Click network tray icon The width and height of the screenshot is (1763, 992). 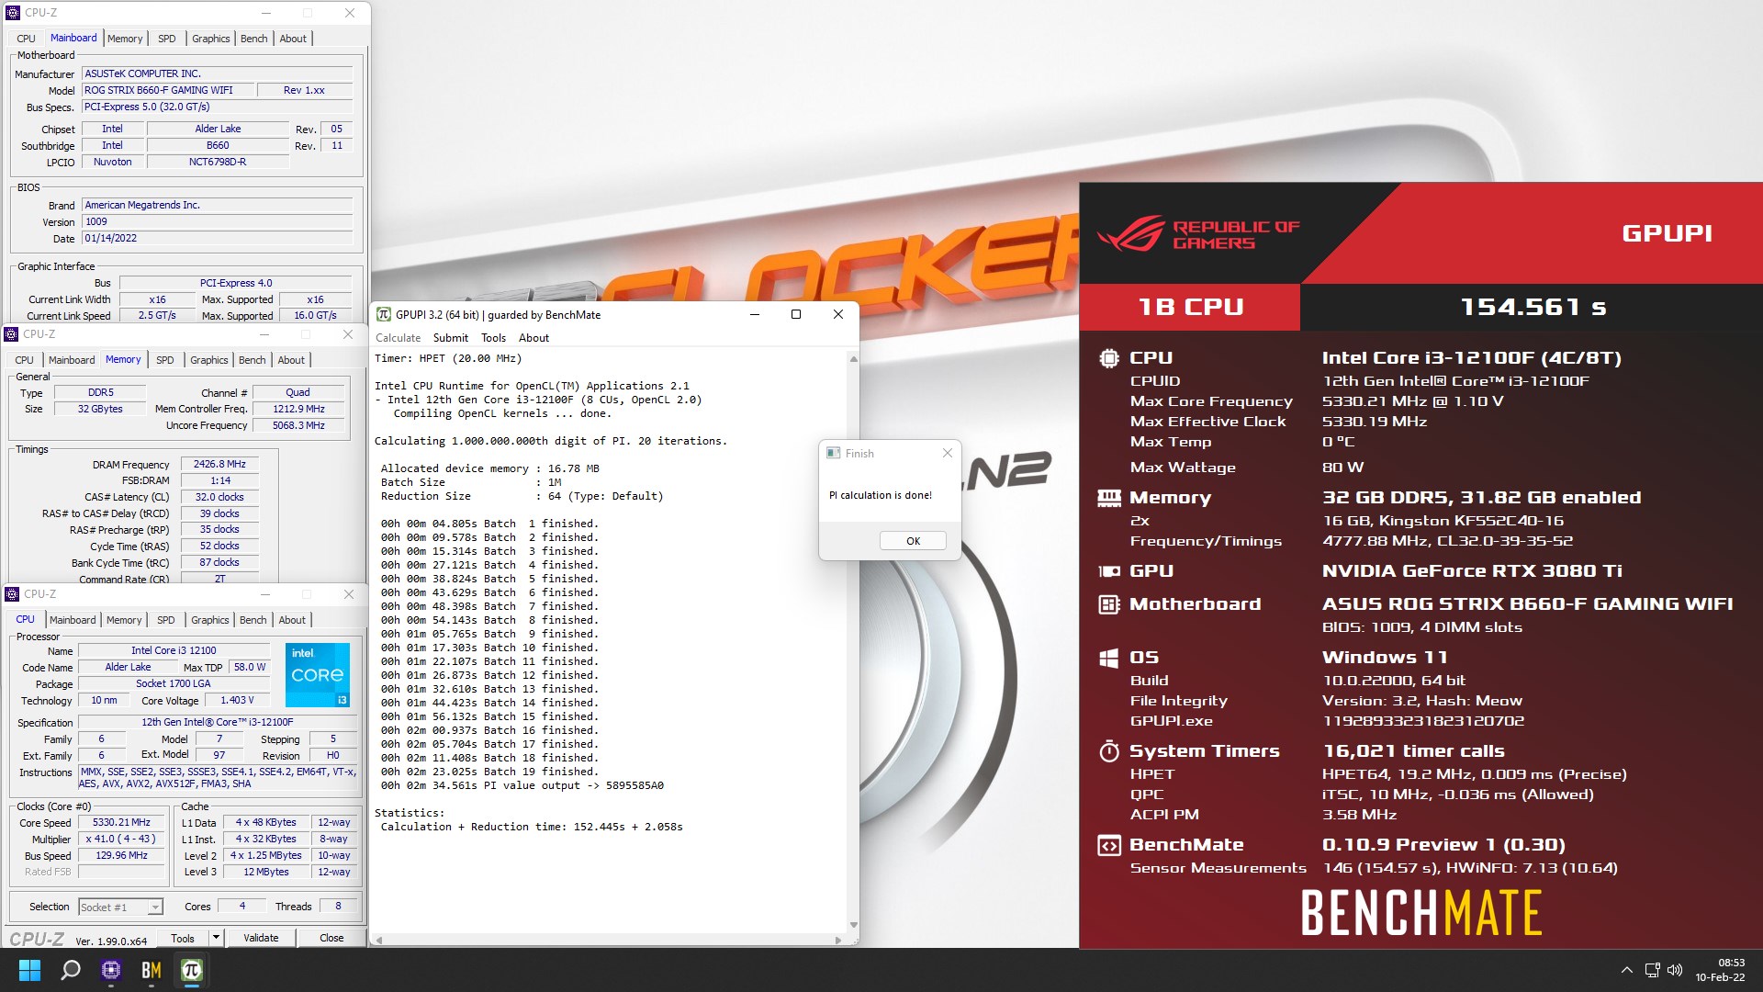point(1652,970)
